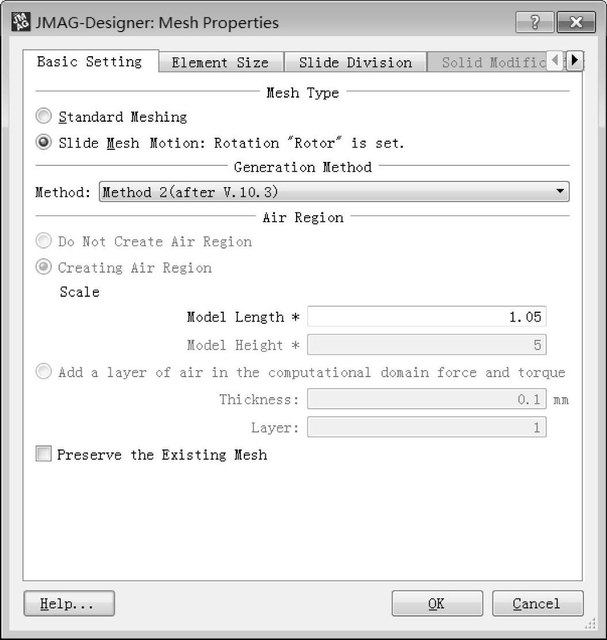Click the Help... button
The image size is (607, 640).
point(69,603)
